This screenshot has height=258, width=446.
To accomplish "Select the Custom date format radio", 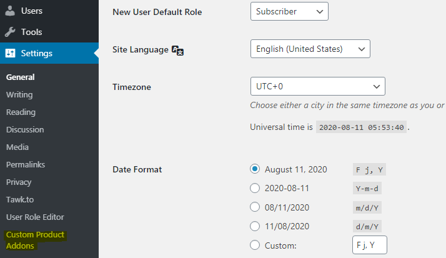I will coord(255,245).
